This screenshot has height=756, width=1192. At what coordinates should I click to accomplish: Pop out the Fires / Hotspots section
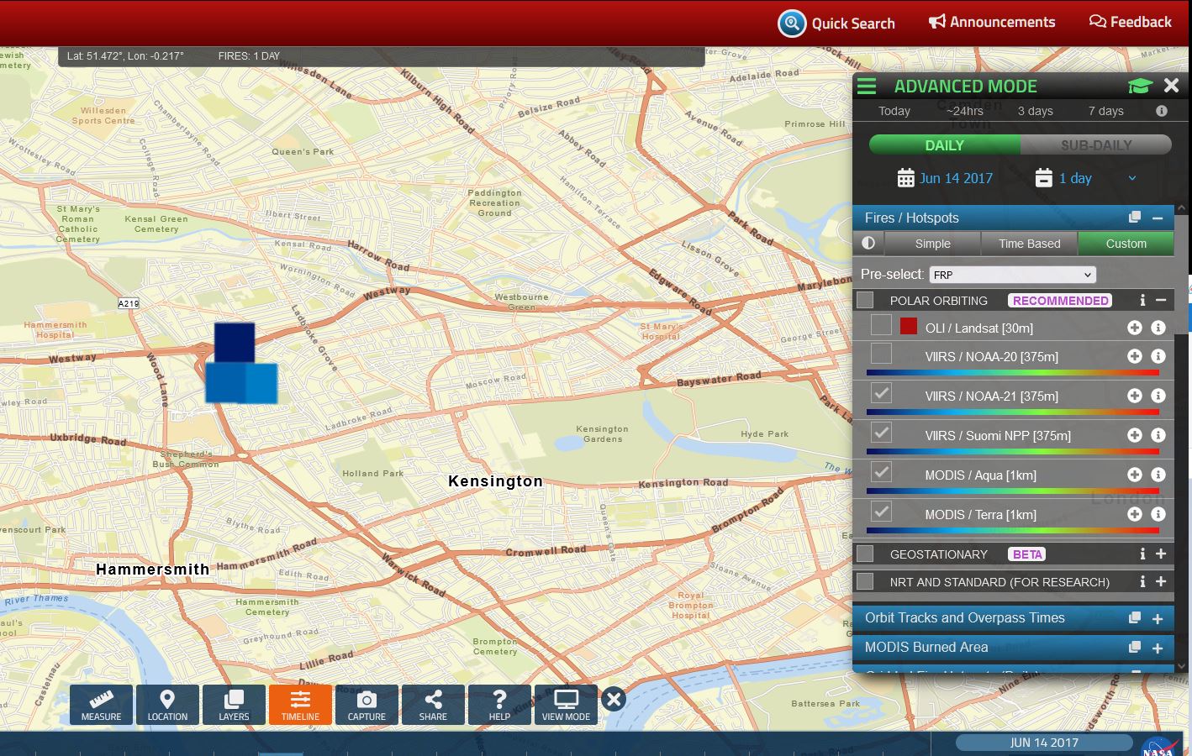[x=1135, y=218]
